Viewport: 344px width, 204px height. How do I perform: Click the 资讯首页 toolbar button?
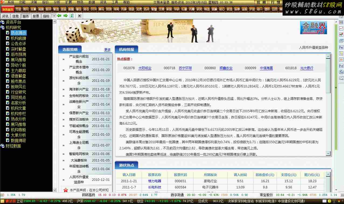pos(8,9)
